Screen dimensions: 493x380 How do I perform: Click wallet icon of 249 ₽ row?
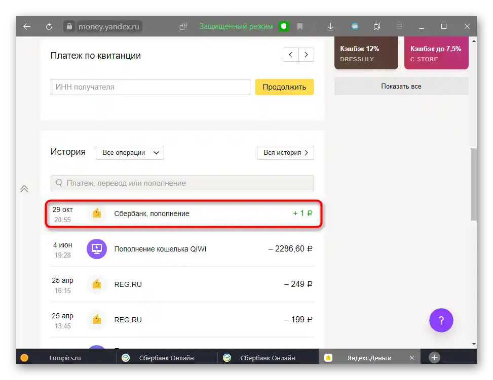(x=97, y=284)
